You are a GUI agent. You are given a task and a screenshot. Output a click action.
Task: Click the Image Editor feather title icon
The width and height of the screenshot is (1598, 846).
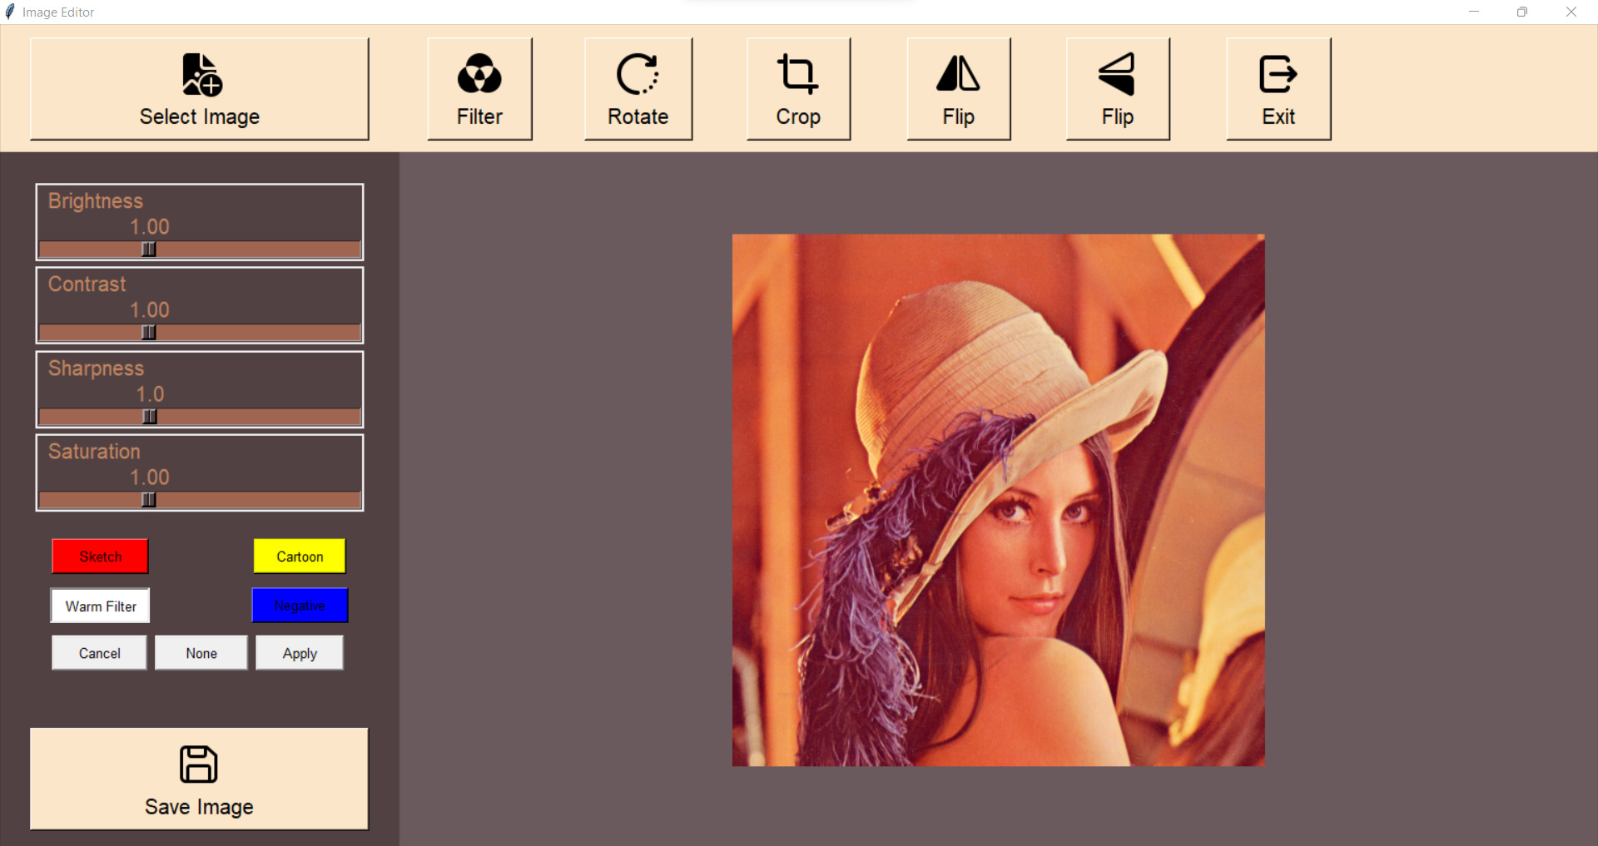(x=10, y=12)
